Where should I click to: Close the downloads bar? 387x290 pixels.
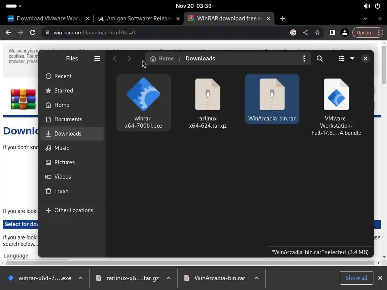pos(380,278)
